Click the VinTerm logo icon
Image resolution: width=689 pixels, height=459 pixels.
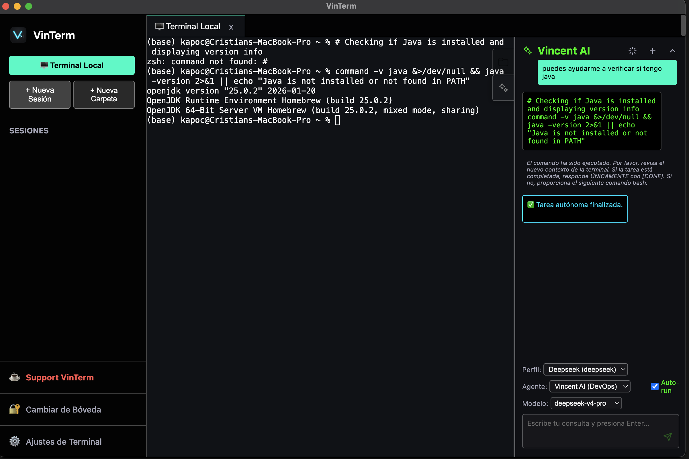(x=18, y=35)
